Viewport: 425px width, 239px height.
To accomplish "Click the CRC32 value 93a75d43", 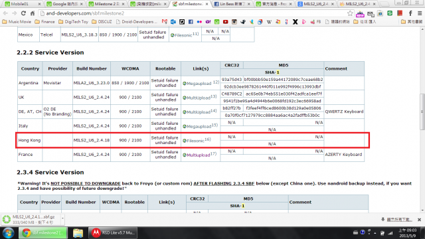I will pos(232,80).
